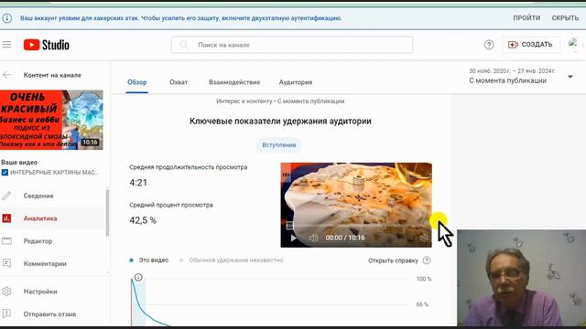Click help icon next to Открыть справку
This screenshot has height=329, width=586.
pyautogui.click(x=427, y=260)
